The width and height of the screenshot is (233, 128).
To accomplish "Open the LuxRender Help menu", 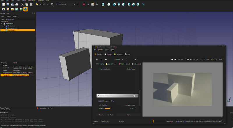I will coord(112,50).
